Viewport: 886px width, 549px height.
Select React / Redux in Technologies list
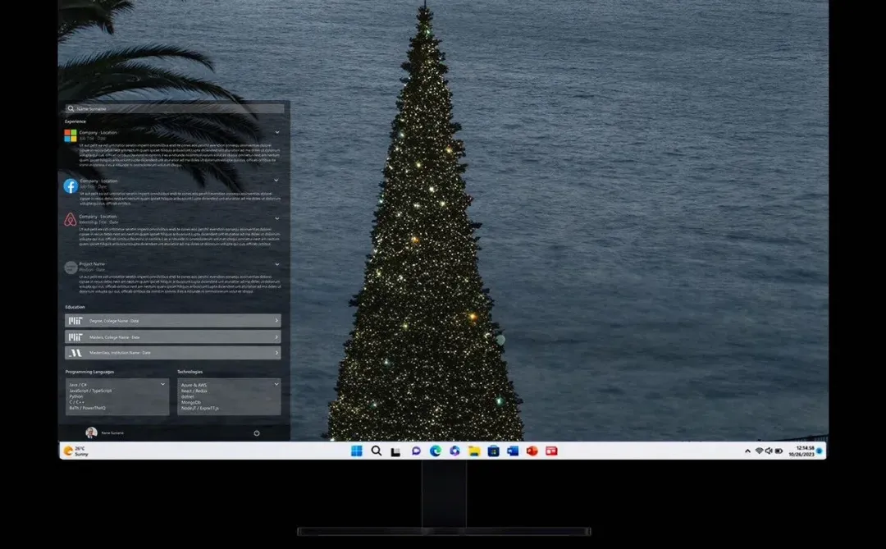pos(194,391)
